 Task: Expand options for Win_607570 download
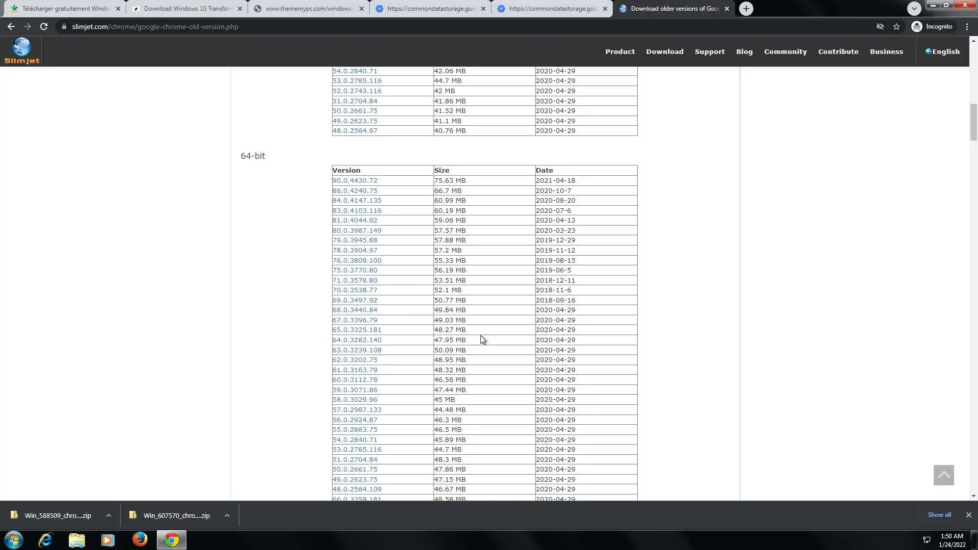pyautogui.click(x=227, y=515)
